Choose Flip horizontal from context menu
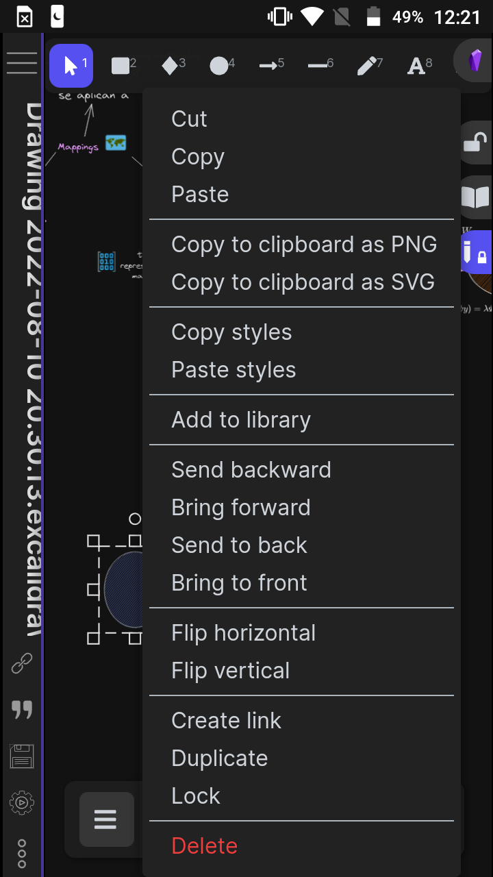This screenshot has height=877, width=493. [x=243, y=632]
